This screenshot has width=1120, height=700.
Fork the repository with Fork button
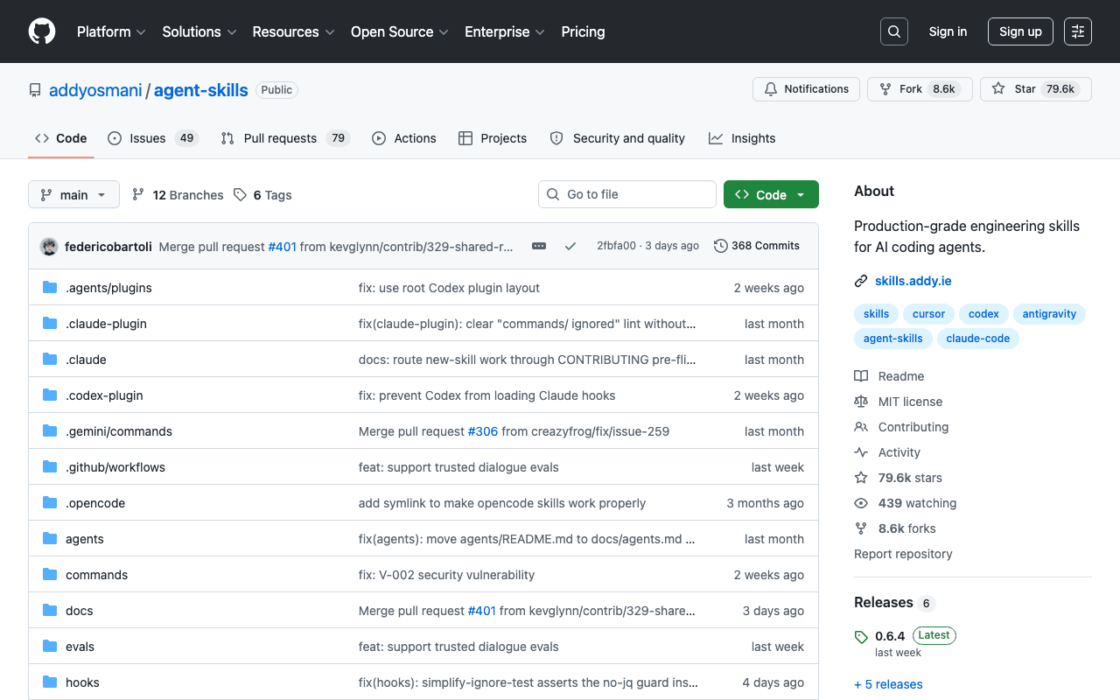click(x=920, y=89)
